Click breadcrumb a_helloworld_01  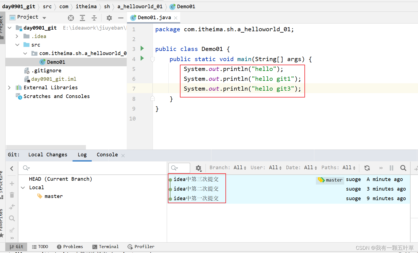point(140,6)
